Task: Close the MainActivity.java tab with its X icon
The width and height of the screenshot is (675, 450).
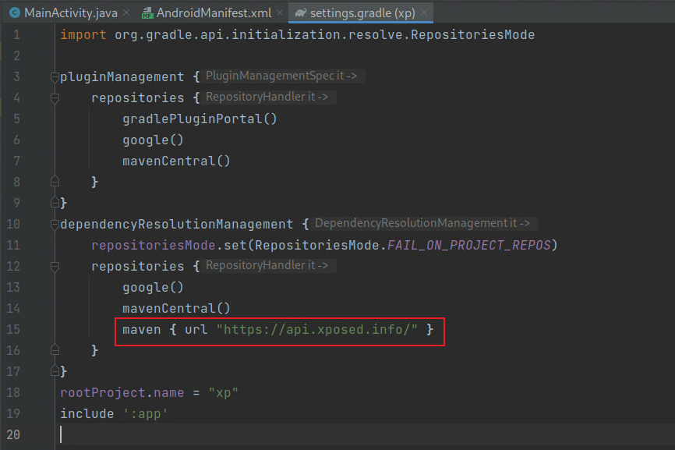Action: click(x=125, y=12)
